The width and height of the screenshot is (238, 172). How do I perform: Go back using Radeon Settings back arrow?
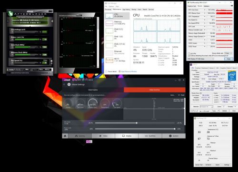click(64, 84)
